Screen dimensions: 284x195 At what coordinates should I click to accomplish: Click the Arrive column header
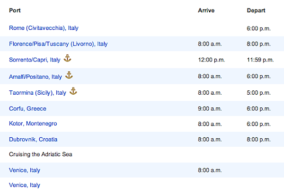206,10
